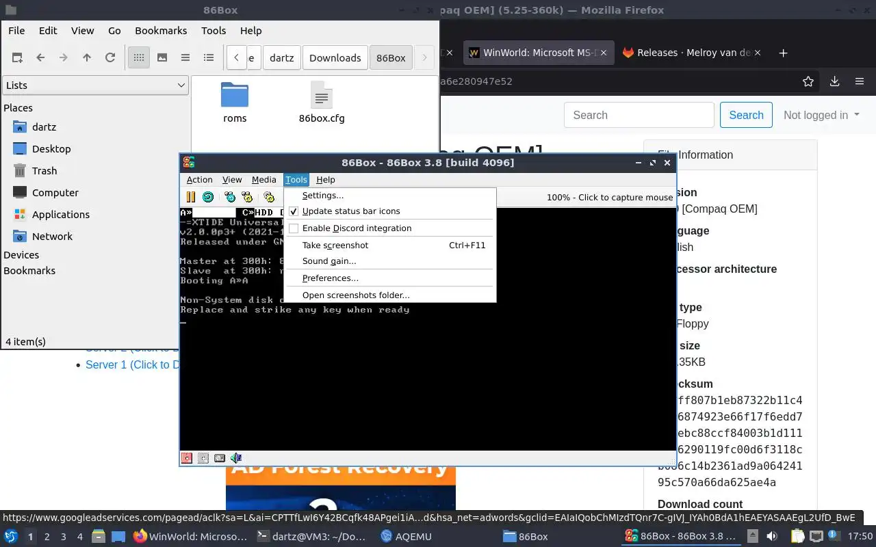Image resolution: width=876 pixels, height=547 pixels.
Task: Switch to workspace 2 in taskbar
Action: (x=47, y=537)
